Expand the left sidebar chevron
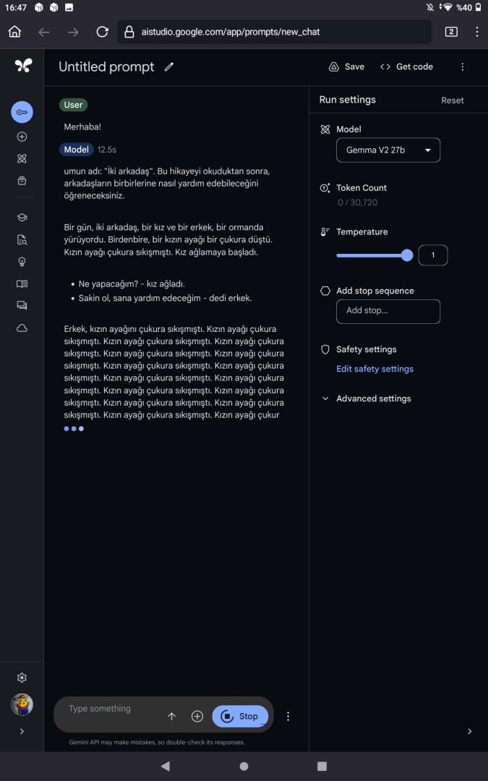The image size is (488, 781). click(x=22, y=731)
